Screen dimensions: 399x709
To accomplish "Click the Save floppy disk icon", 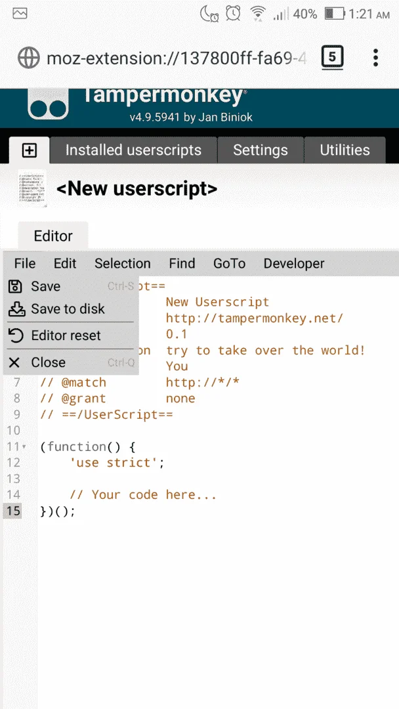I will click(16, 286).
